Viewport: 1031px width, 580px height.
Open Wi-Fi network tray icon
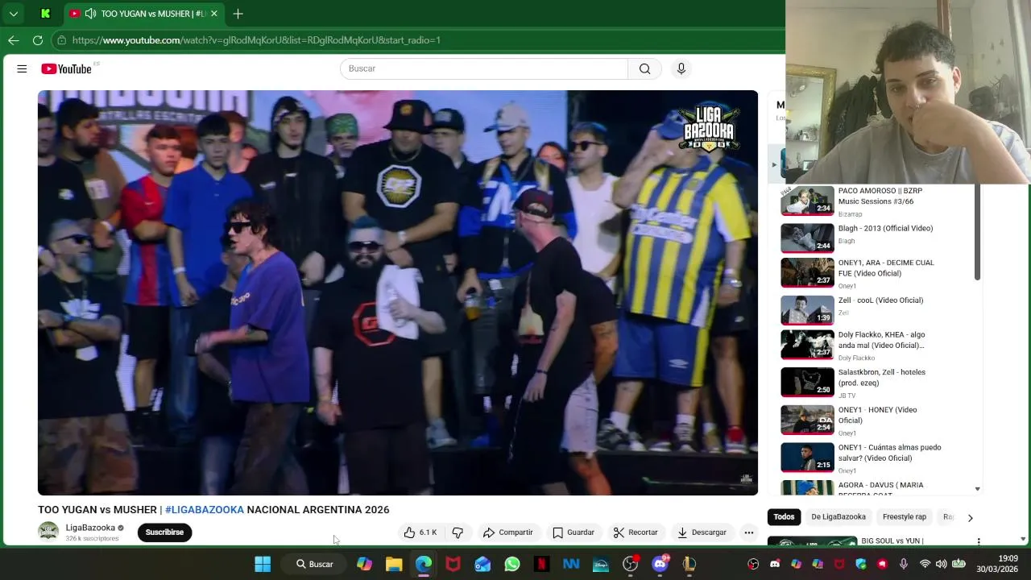[925, 564]
